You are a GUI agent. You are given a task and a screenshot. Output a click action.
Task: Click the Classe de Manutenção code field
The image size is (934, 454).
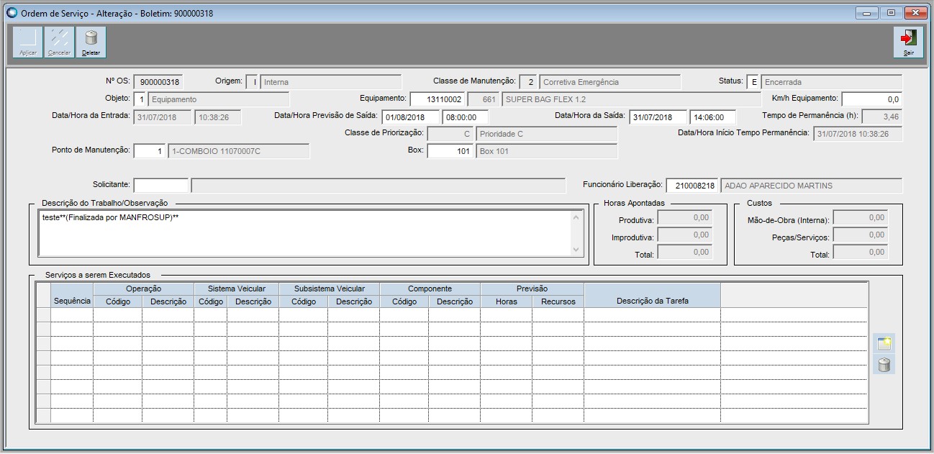[x=528, y=82]
